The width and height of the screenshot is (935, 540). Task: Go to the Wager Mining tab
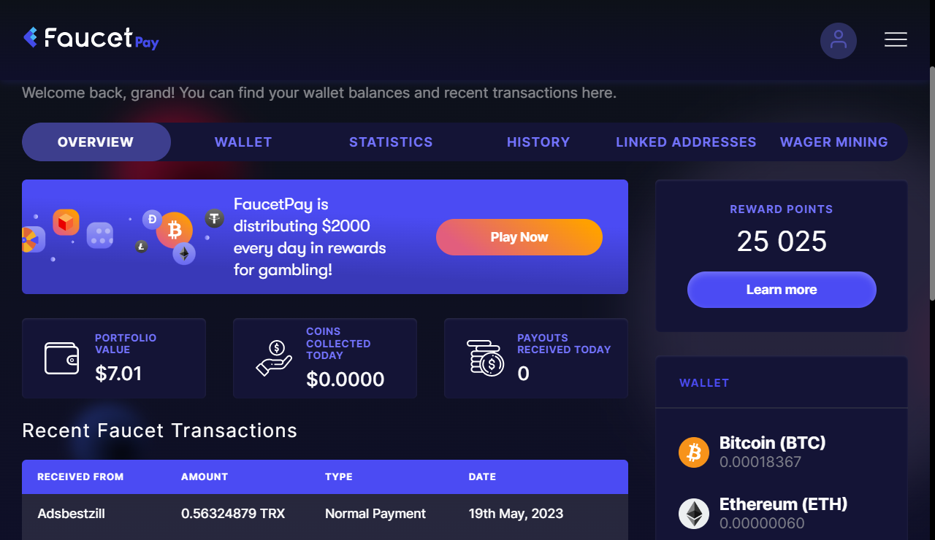pos(834,142)
